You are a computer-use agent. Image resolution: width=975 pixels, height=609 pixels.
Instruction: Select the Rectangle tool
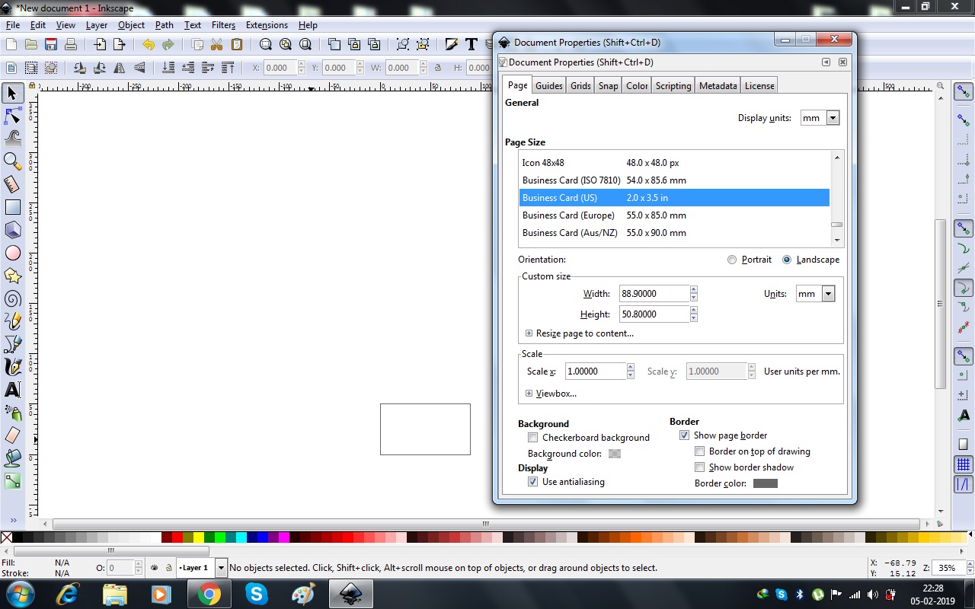tap(12, 207)
